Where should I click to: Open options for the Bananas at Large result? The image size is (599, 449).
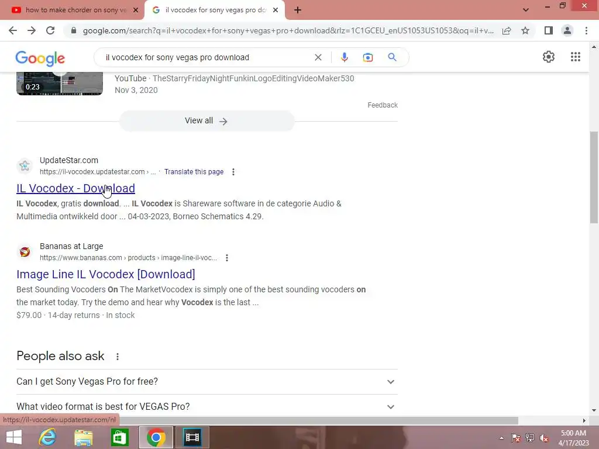tap(227, 258)
